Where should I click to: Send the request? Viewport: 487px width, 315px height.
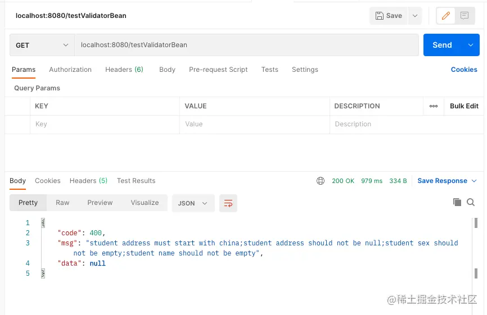pos(442,45)
